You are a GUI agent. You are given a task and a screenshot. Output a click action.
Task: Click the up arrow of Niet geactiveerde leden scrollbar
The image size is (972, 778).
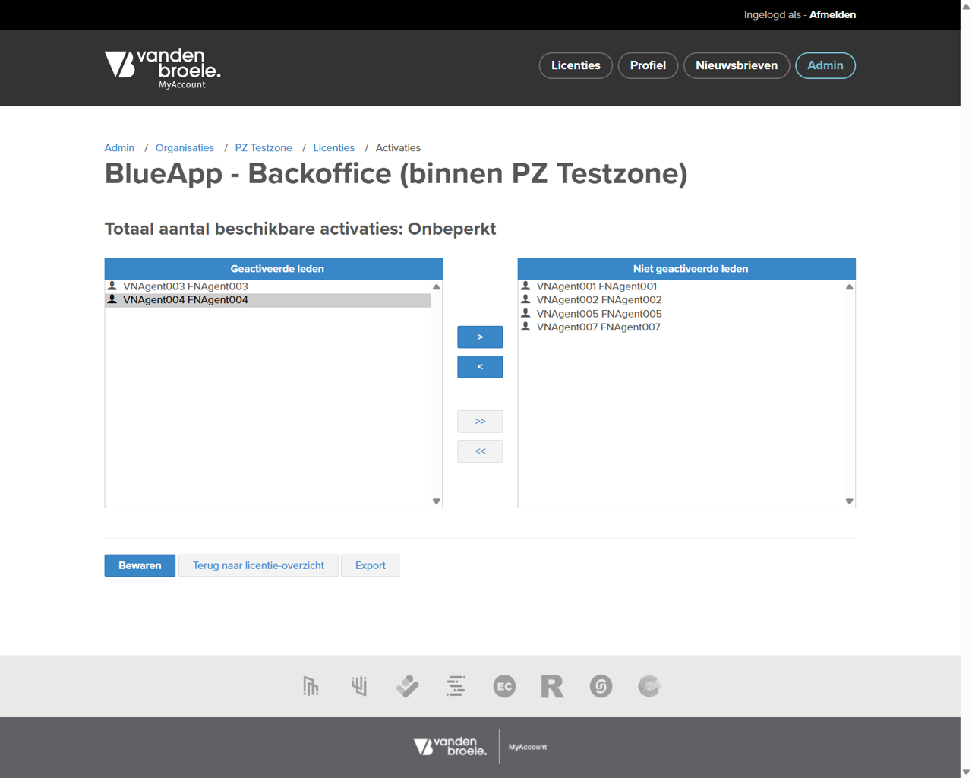click(850, 287)
